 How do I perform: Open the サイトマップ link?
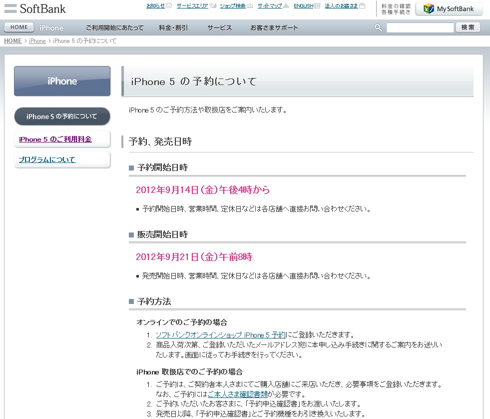point(270,6)
